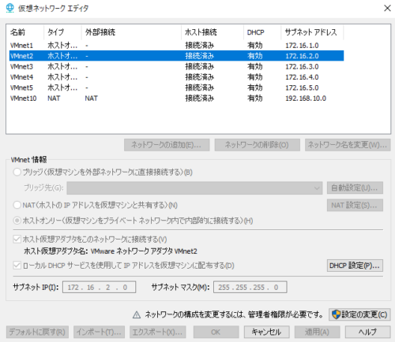Select the VMnet10 row
The width and height of the screenshot is (395, 342).
click(x=176, y=99)
